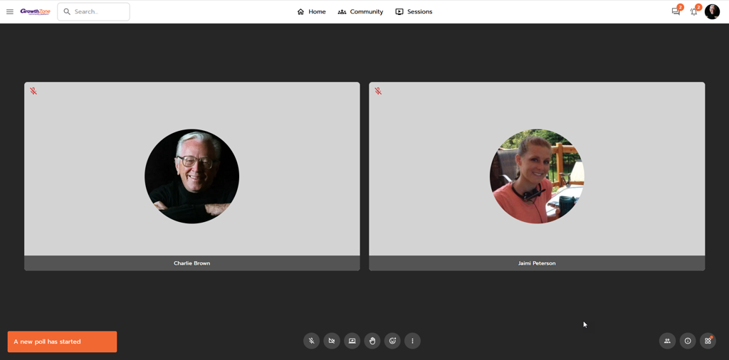Select Charlie Brown's video tile

(192, 176)
